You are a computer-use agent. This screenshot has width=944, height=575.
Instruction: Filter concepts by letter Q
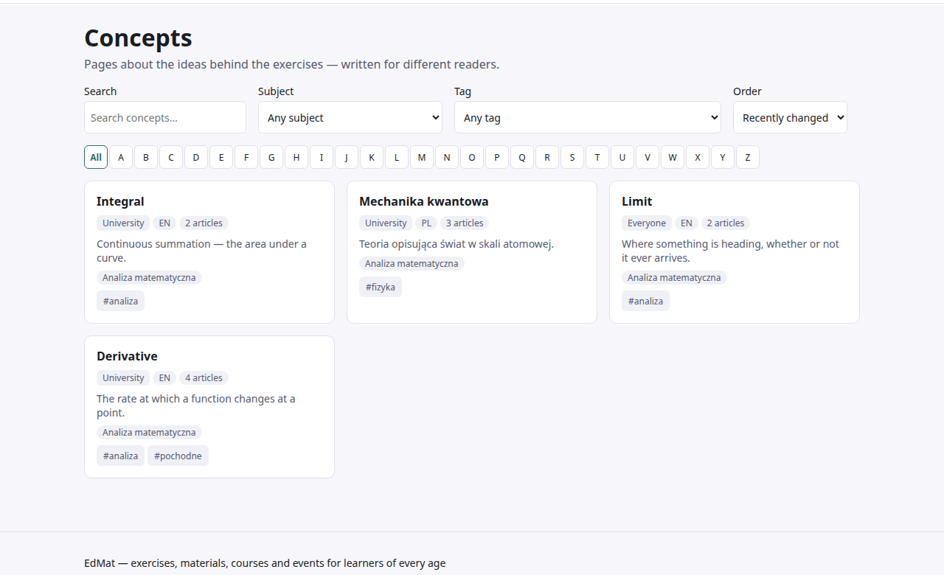522,157
